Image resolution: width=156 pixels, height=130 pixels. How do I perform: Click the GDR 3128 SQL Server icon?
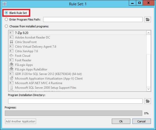11,74
